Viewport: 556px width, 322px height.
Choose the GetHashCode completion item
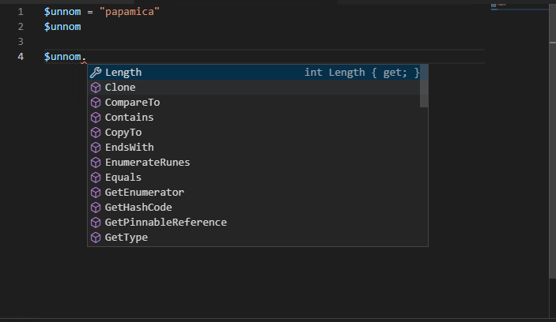pyautogui.click(x=138, y=208)
